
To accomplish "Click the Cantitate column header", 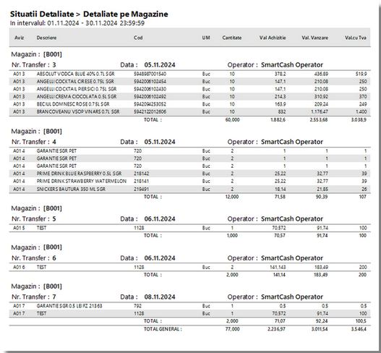I will click(232, 38).
